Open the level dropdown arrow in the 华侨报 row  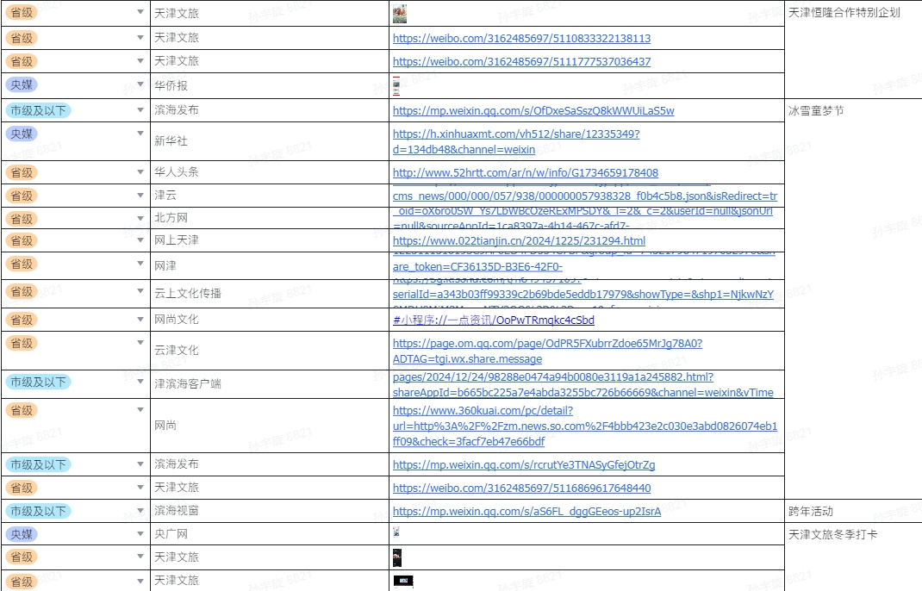tap(140, 84)
